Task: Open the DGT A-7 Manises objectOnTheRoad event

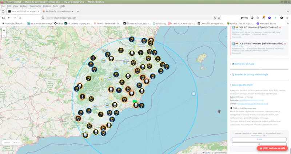Action: (x=259, y=32)
